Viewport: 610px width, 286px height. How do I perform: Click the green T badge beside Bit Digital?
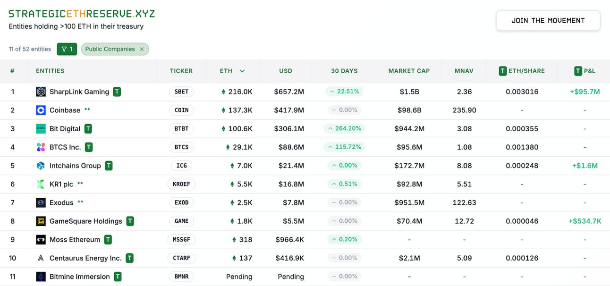88,128
